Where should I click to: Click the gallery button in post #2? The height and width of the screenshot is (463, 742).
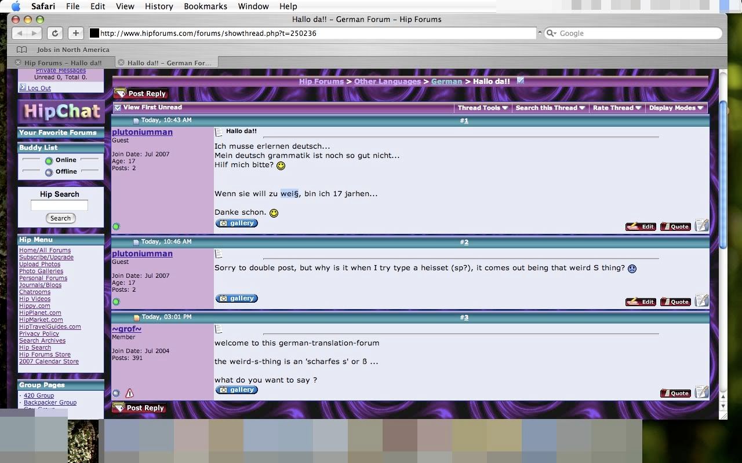point(237,299)
